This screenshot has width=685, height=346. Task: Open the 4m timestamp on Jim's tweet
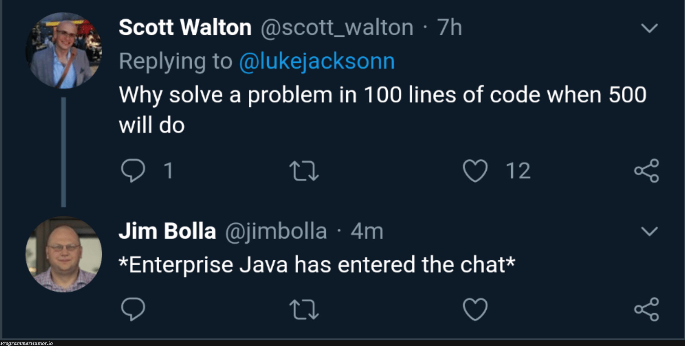[x=367, y=231]
